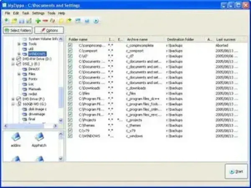Toggle the C:\files row checkbox
The width and height of the screenshot is (251, 188).
click(70, 93)
